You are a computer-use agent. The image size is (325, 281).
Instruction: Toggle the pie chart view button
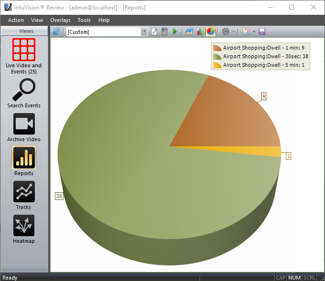(210, 31)
